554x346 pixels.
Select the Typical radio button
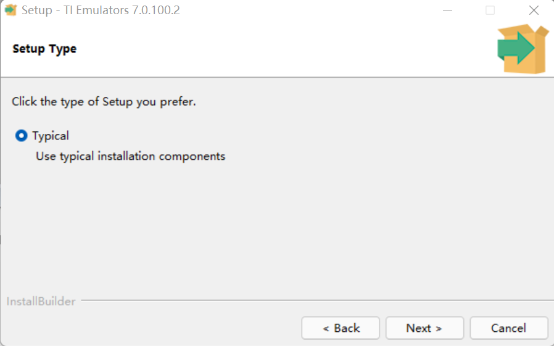coord(21,136)
